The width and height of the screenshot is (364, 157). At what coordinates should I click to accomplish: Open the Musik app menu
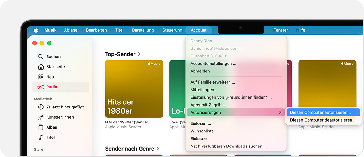(50, 30)
